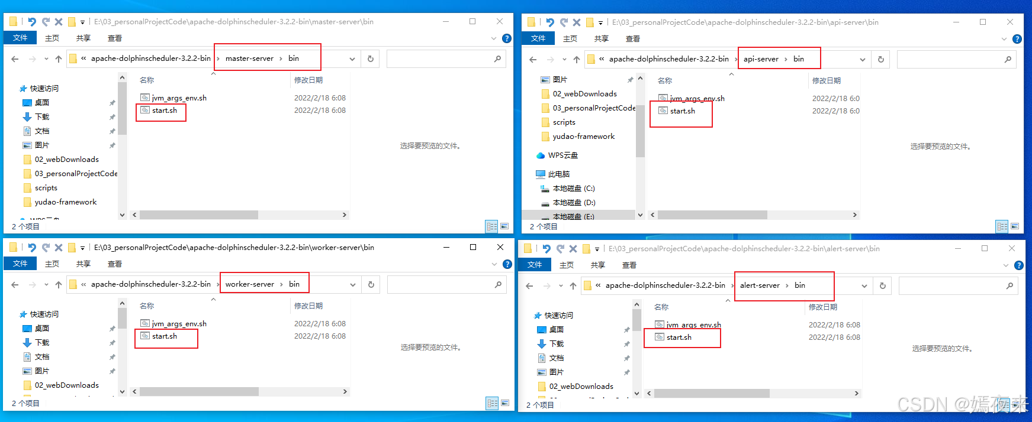
Task: Expand address history dropdown in worker-server window
Action: 353,284
